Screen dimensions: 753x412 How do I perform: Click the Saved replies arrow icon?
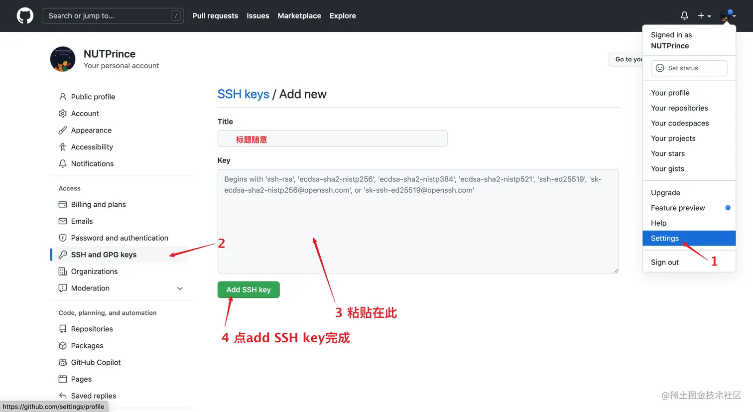point(63,396)
